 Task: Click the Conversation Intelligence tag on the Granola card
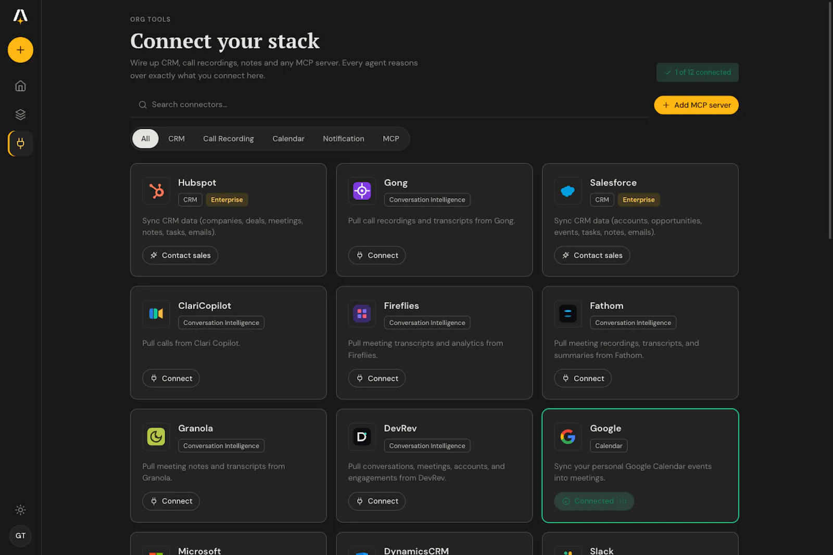[x=221, y=446]
